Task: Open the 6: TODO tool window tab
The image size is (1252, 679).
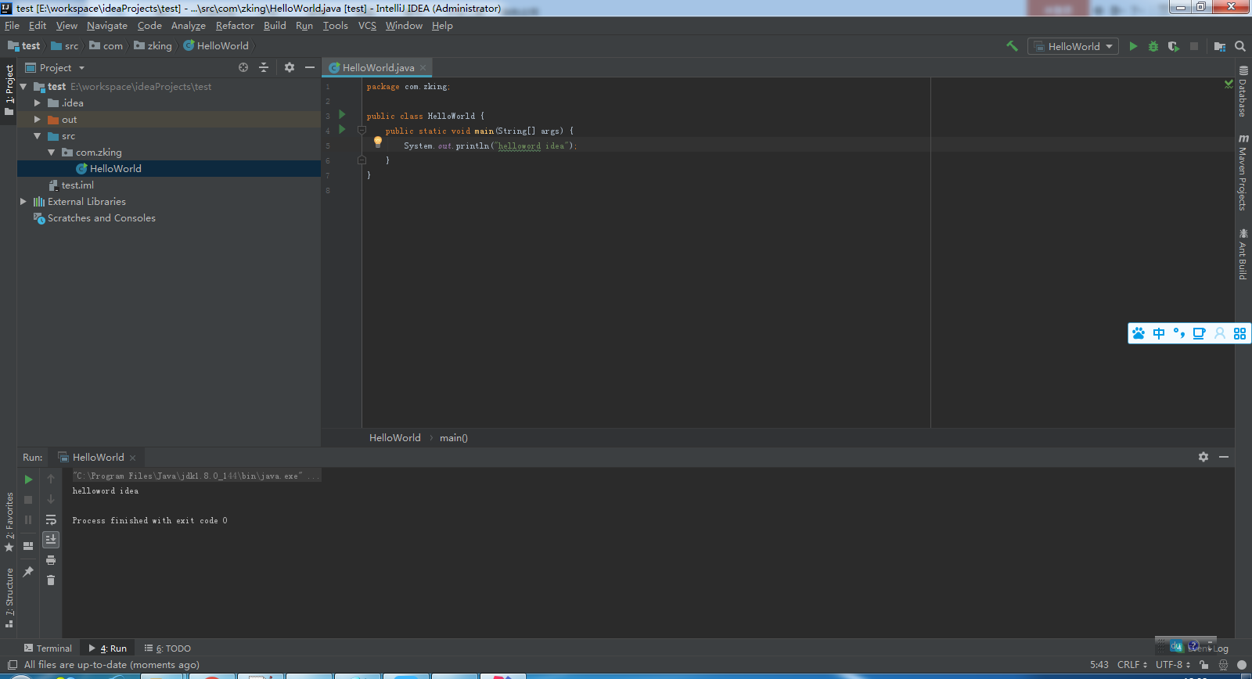Action: (x=168, y=648)
